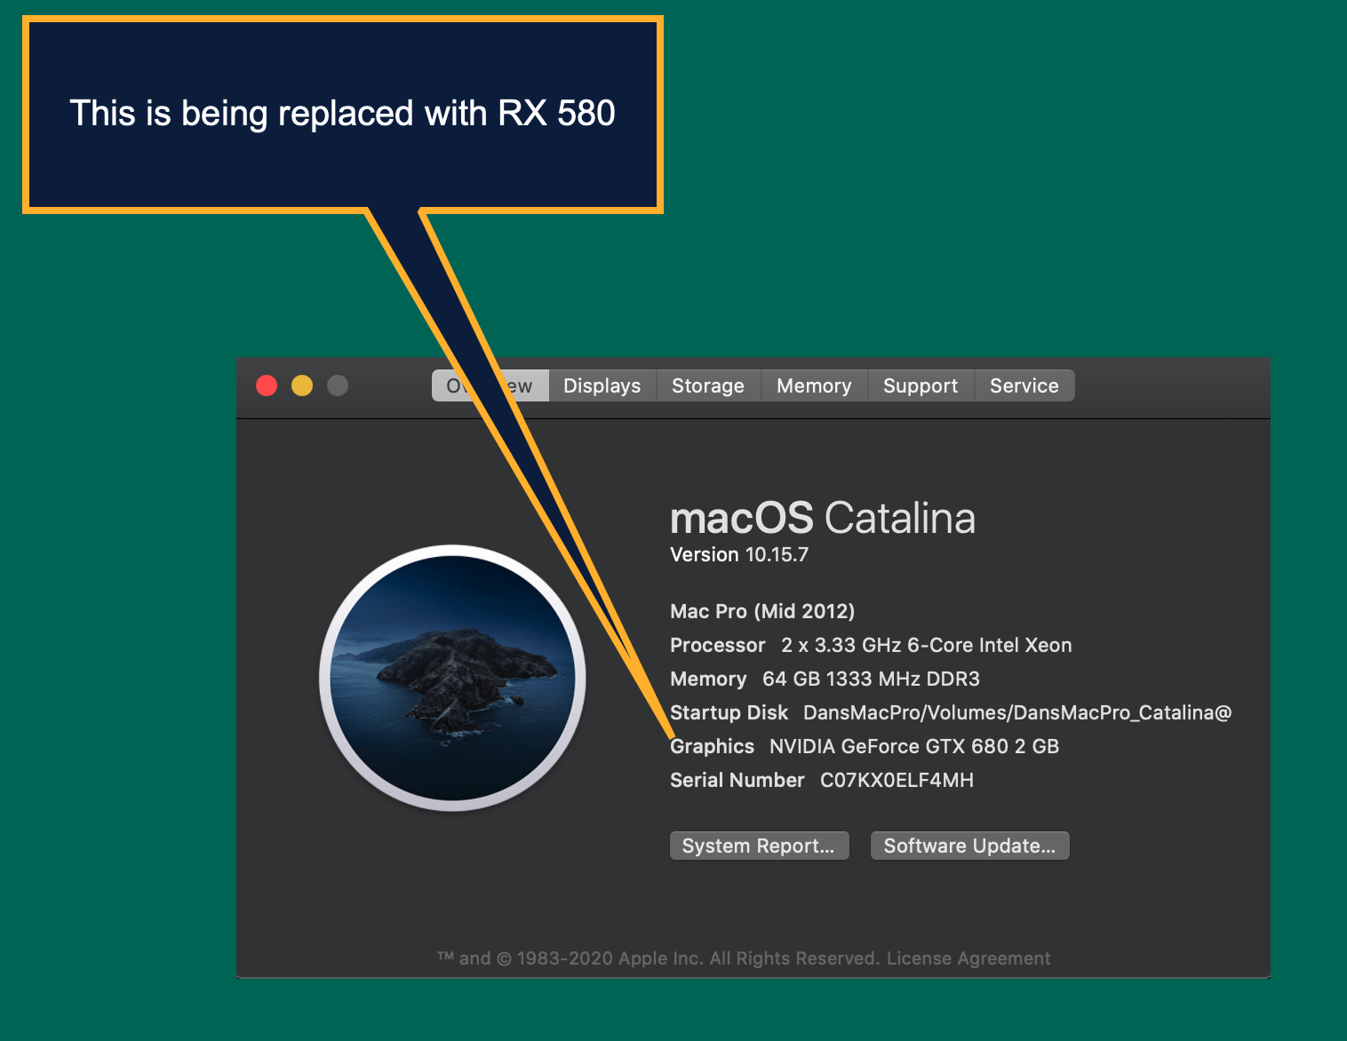Viewport: 1347px width, 1041px height.
Task: Close the About This Mac window
Action: pyautogui.click(x=267, y=385)
